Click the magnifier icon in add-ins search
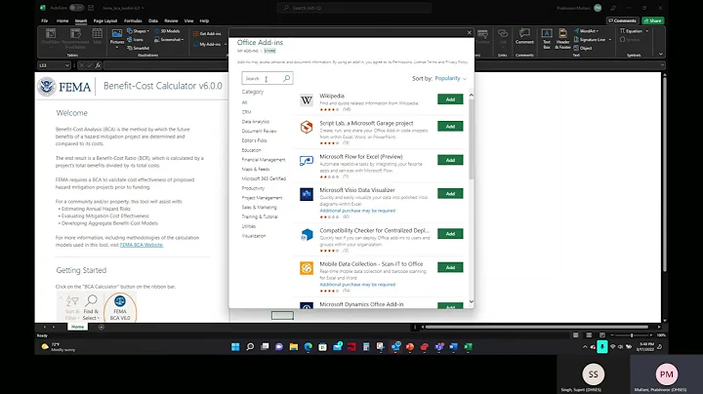The height and width of the screenshot is (394, 703). click(287, 78)
